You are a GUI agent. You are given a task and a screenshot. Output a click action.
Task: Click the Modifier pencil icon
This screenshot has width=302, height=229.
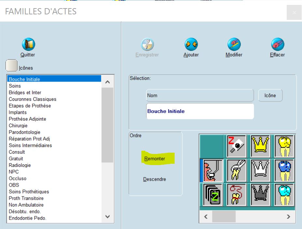234,44
